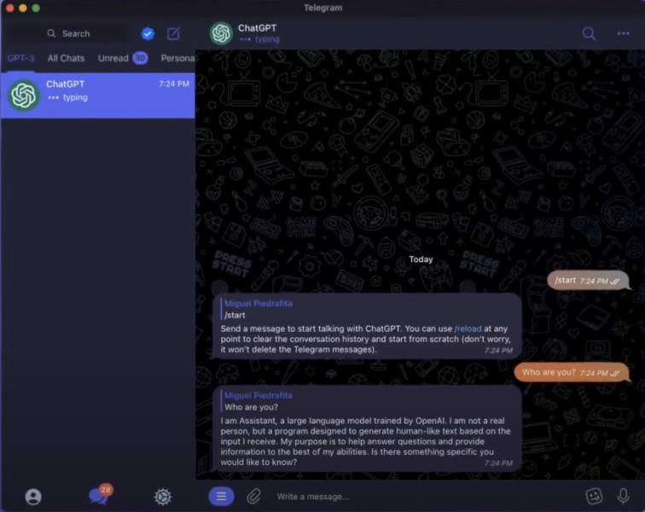
Task: Click the ChatGPT avatar in chat list
Action: click(x=24, y=96)
